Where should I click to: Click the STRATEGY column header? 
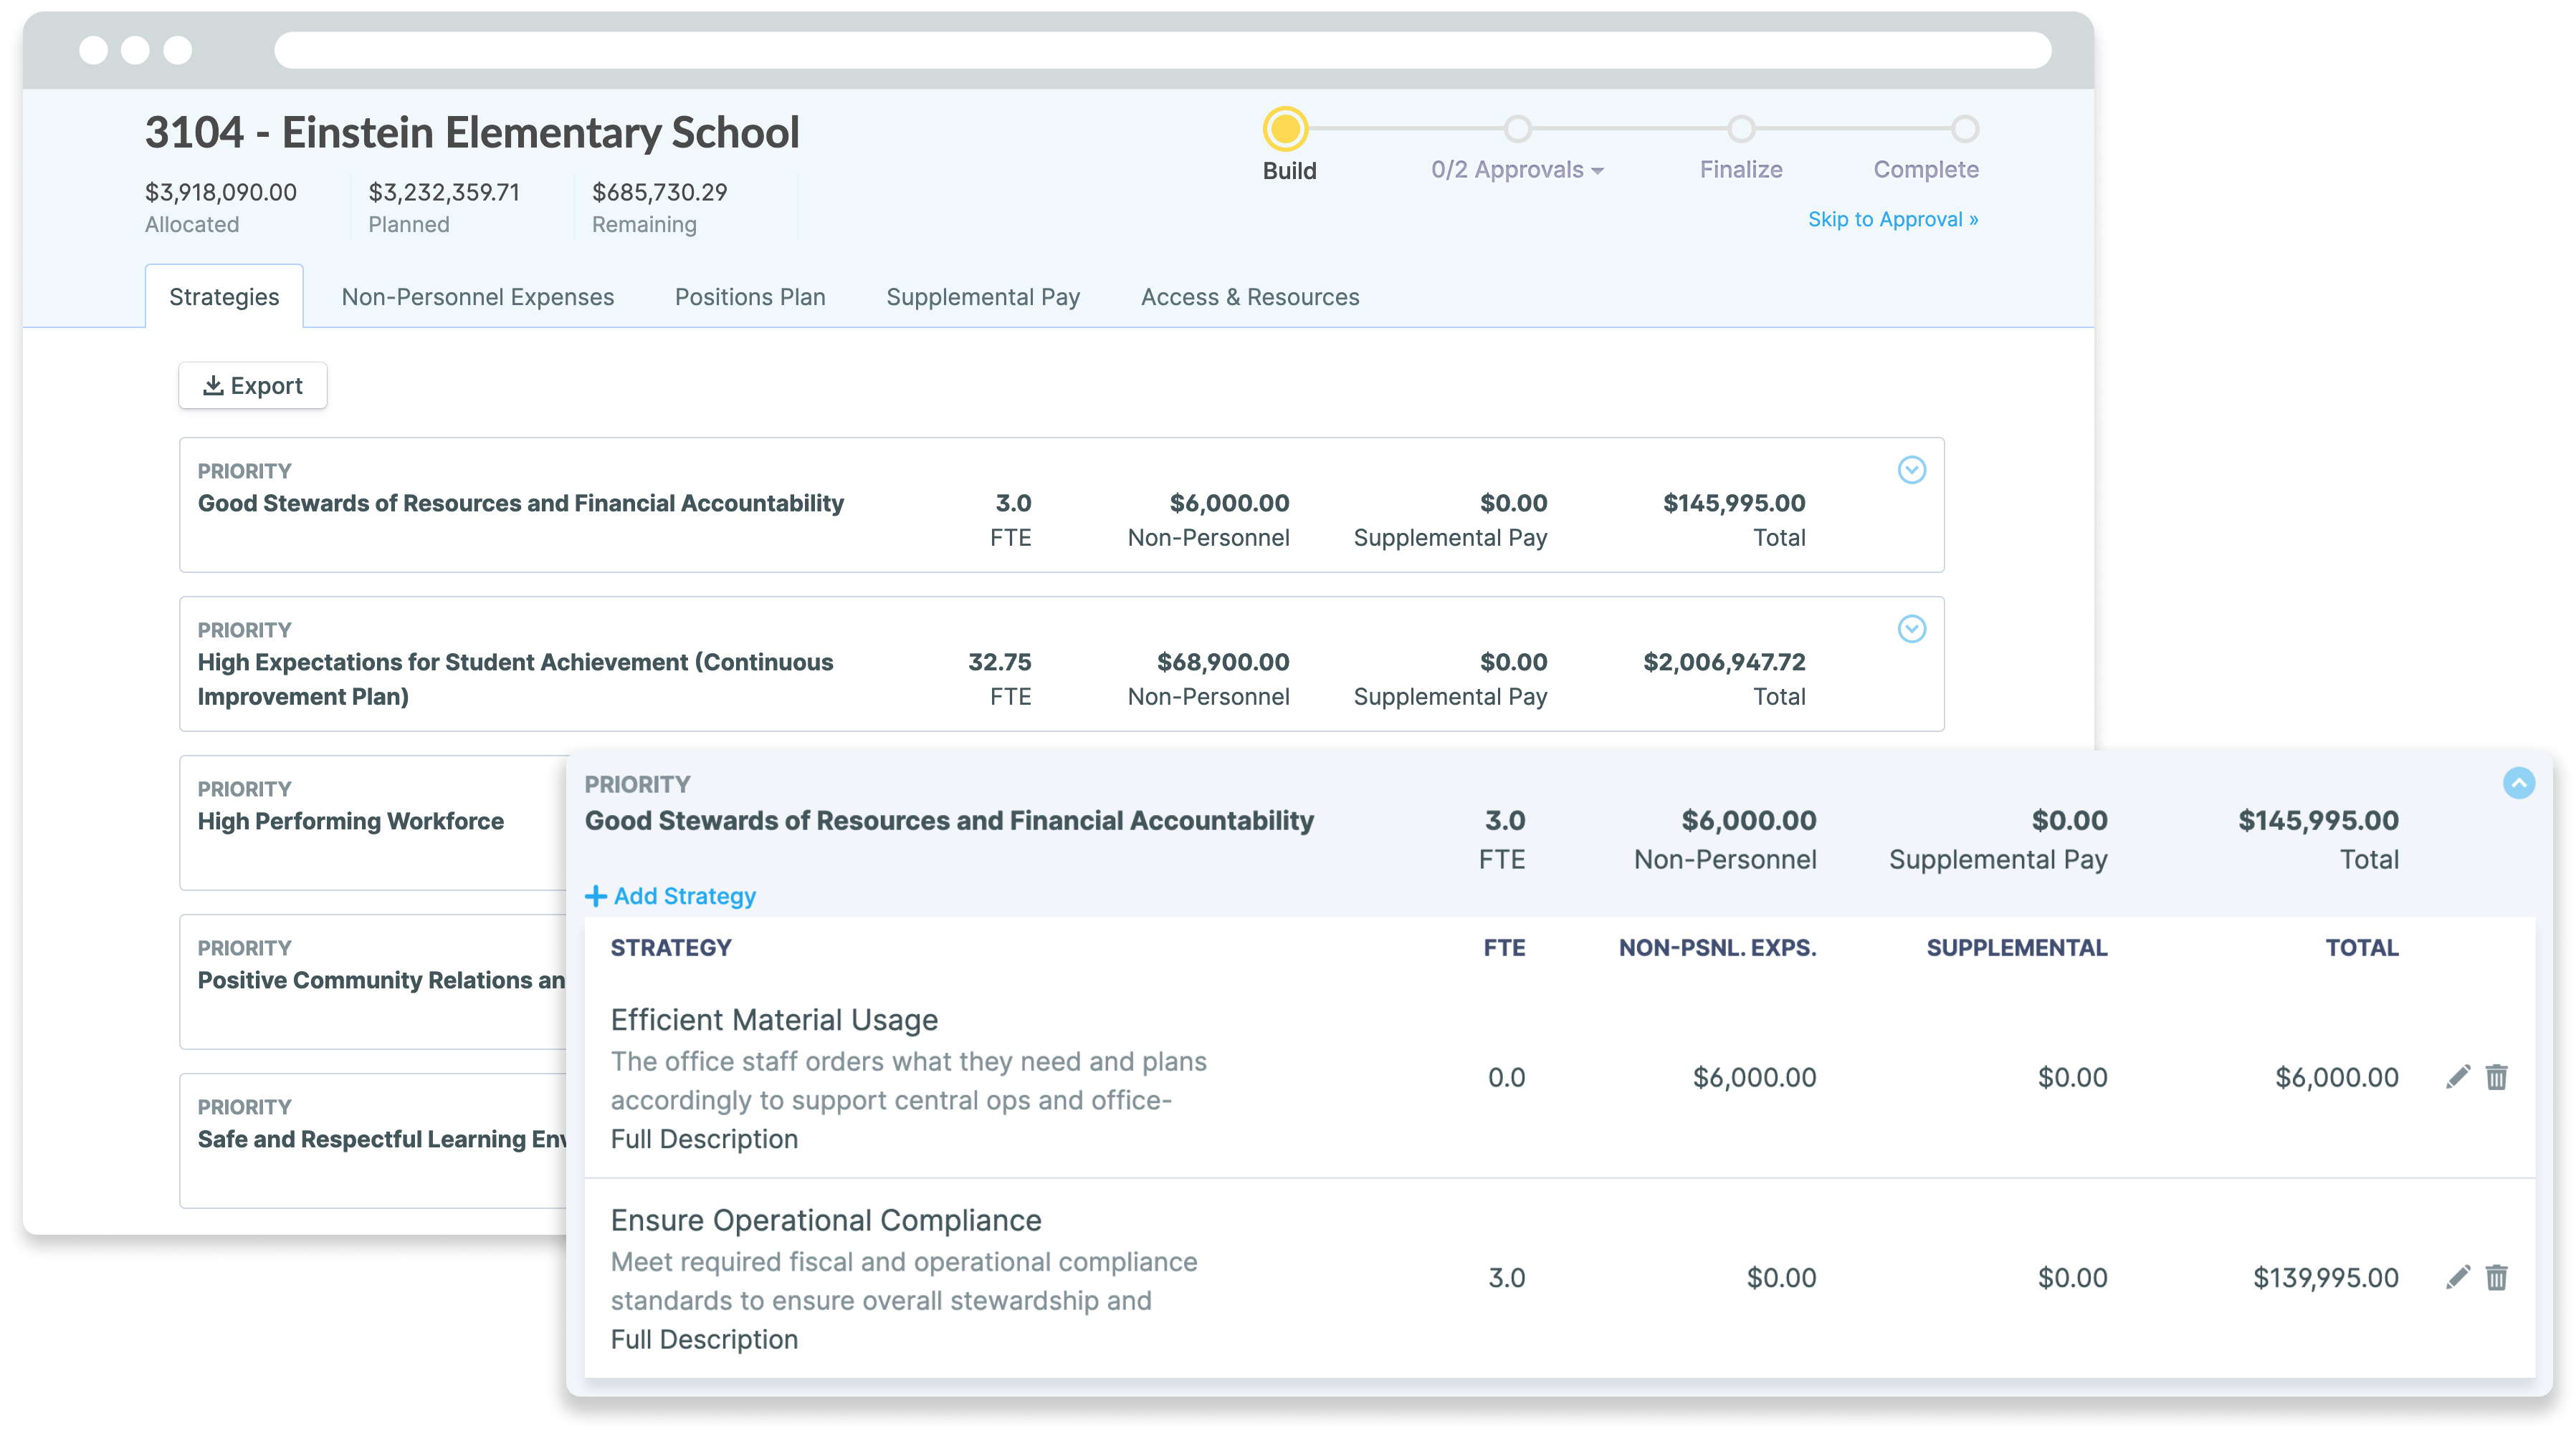(x=671, y=948)
